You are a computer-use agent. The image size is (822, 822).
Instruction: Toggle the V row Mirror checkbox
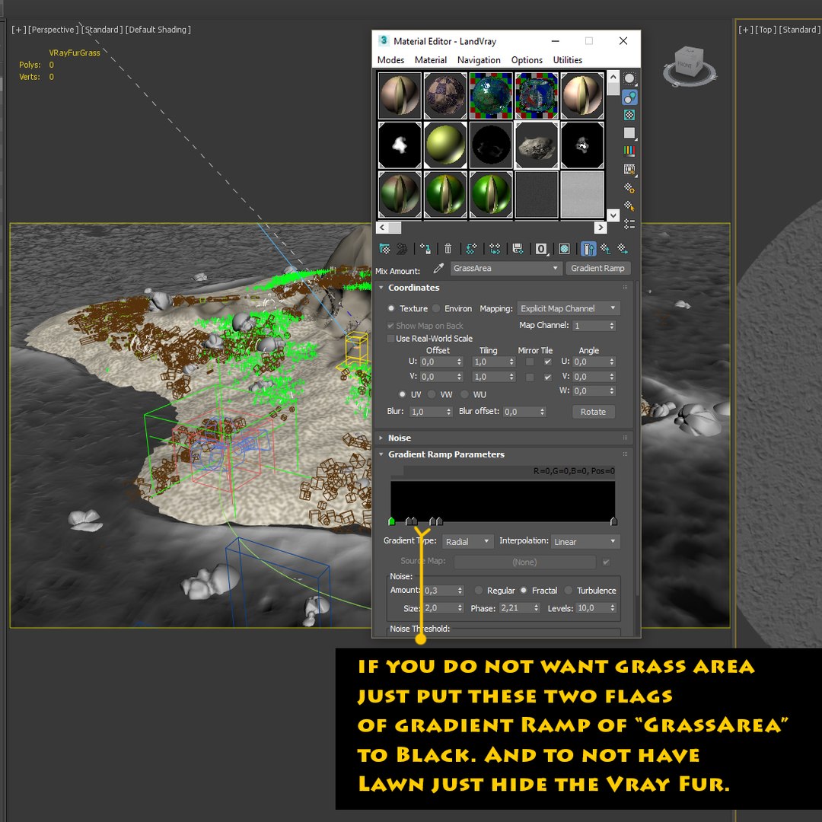point(530,377)
